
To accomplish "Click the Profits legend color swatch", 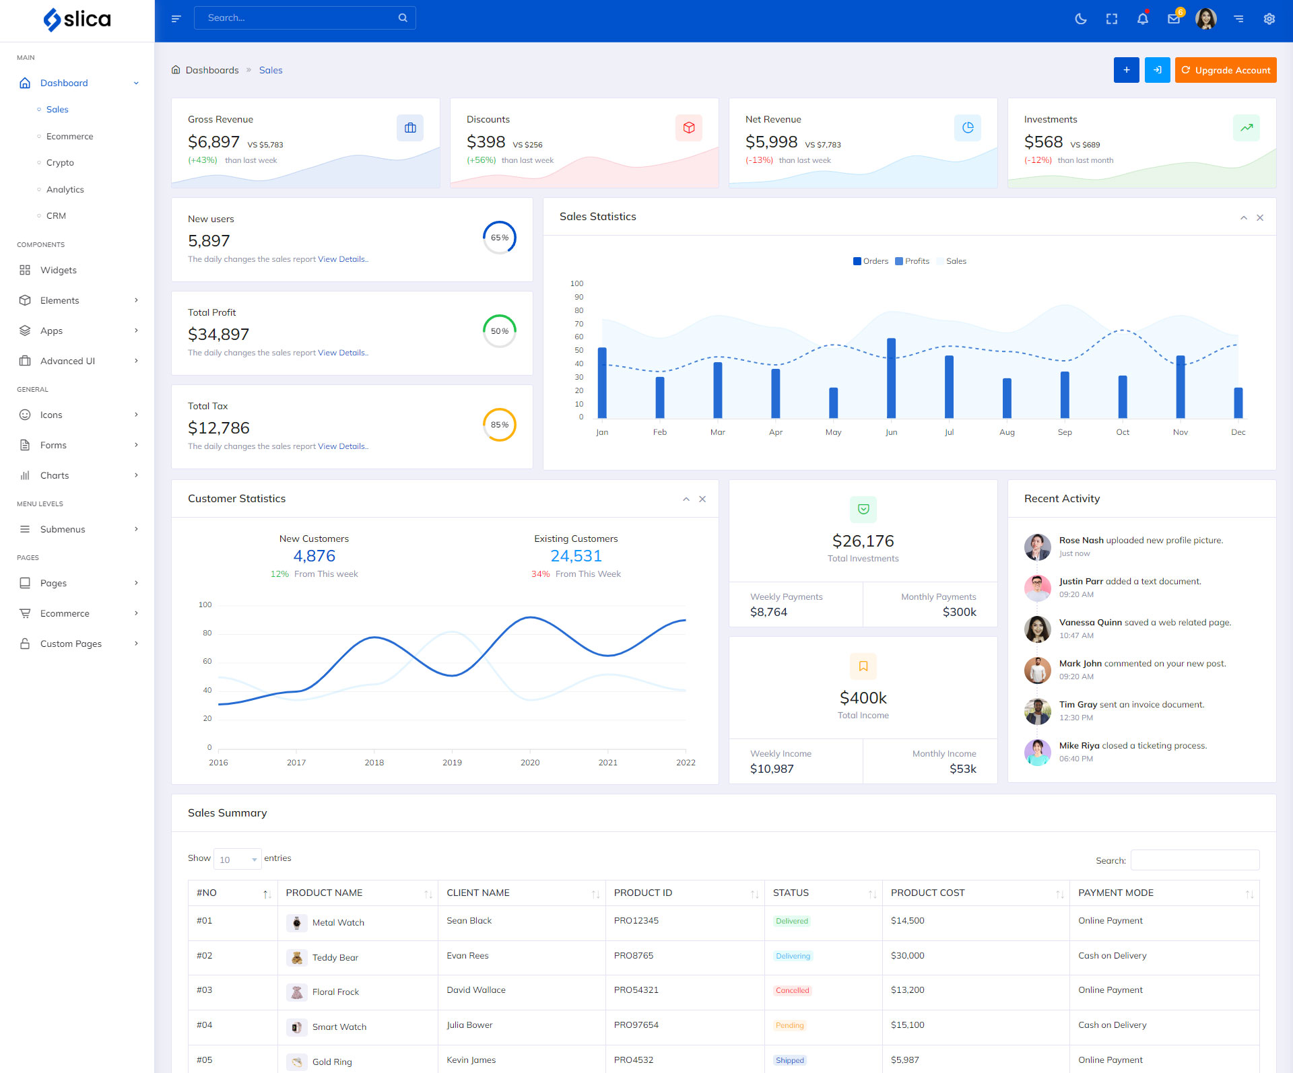I will point(899,261).
